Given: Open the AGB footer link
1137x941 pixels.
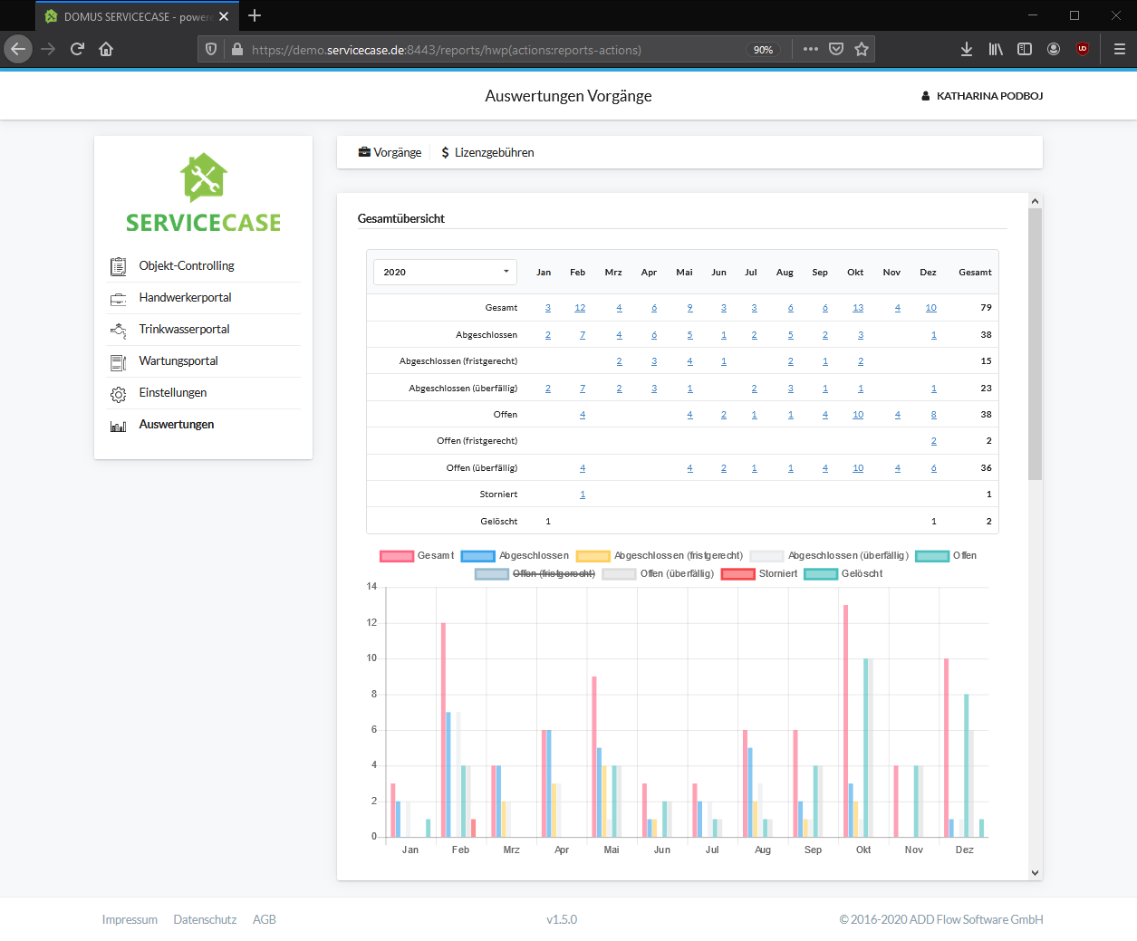Looking at the screenshot, I should (265, 920).
